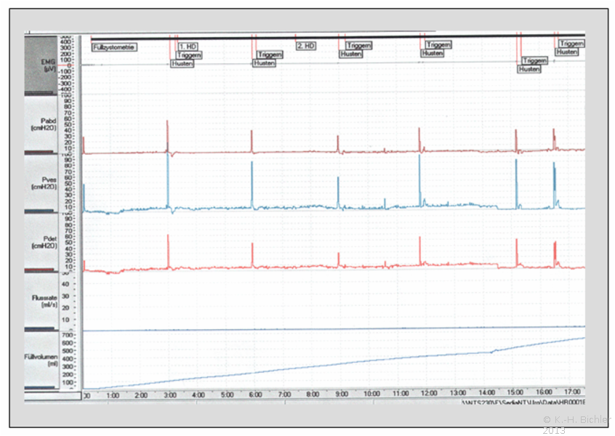Click the last Triggern marker at far right

coord(571,44)
